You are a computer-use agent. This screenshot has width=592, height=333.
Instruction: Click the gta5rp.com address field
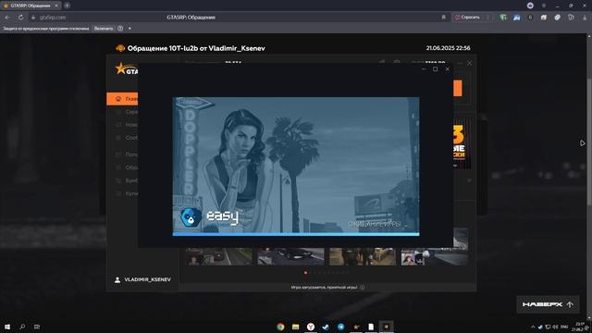coord(234,18)
